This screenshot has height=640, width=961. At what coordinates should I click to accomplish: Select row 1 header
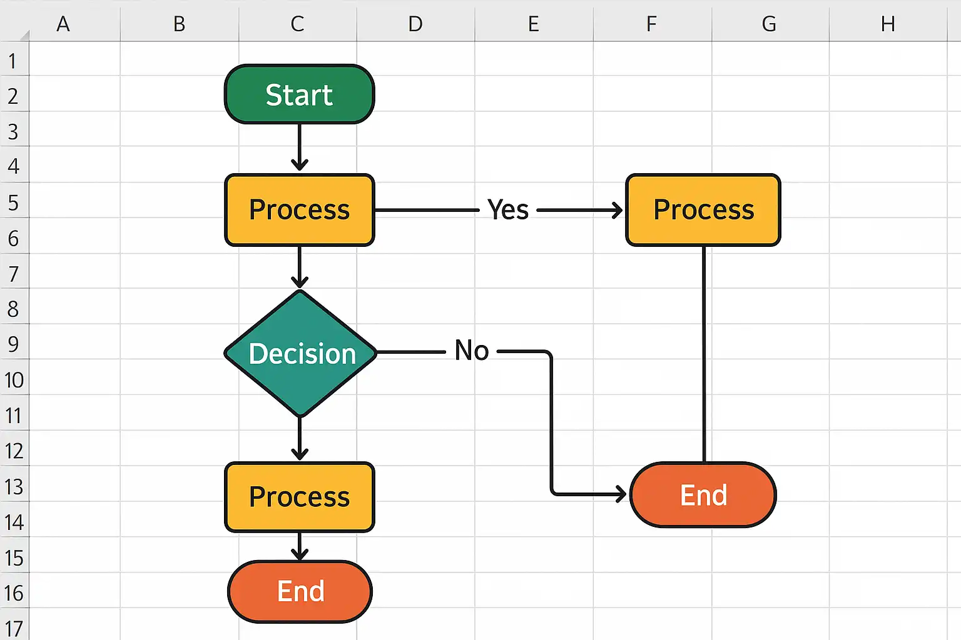13,61
